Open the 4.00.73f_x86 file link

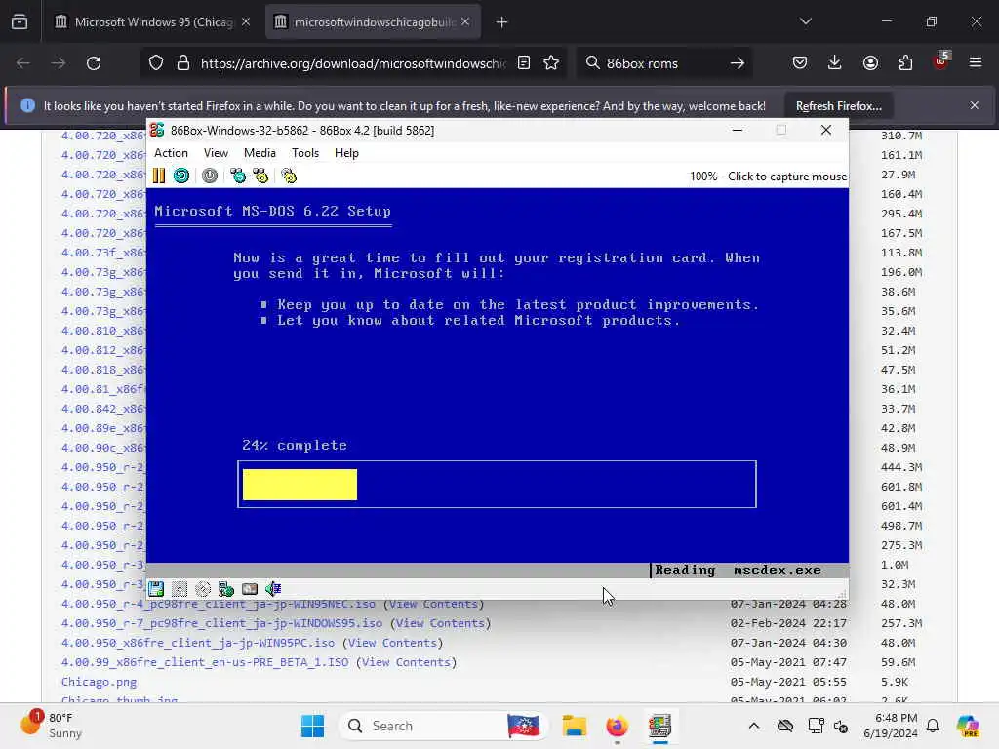coord(103,253)
